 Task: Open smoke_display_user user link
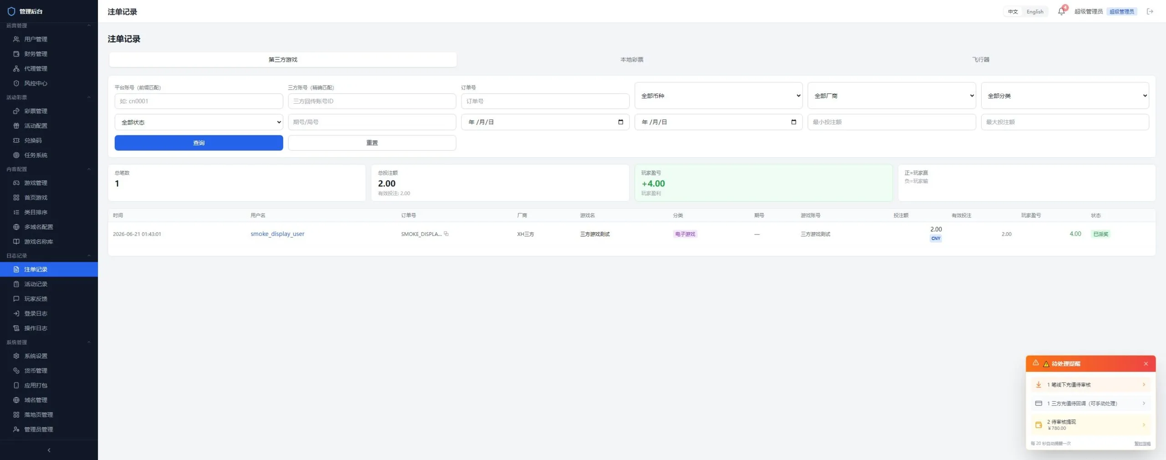pos(277,234)
